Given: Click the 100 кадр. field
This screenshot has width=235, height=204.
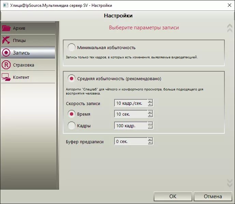Looking at the screenshot, I should click(x=131, y=126).
